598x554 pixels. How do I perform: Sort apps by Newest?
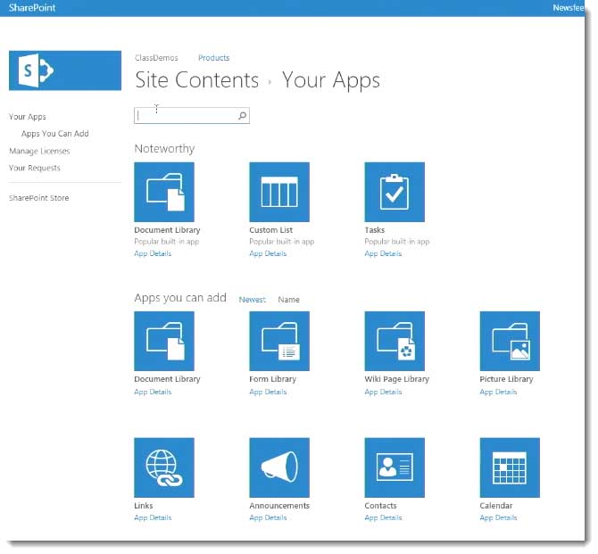[x=252, y=300]
